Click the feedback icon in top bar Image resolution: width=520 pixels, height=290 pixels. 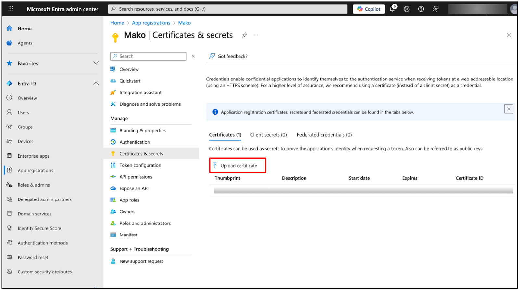click(x=435, y=9)
